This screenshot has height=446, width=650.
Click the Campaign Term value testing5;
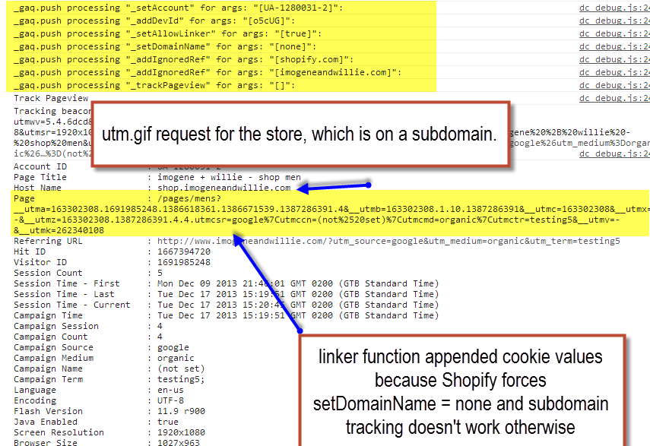[181, 379]
